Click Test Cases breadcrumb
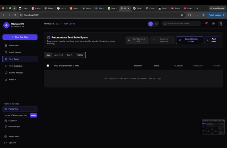The width and height of the screenshot is (227, 148). [x=69, y=24]
